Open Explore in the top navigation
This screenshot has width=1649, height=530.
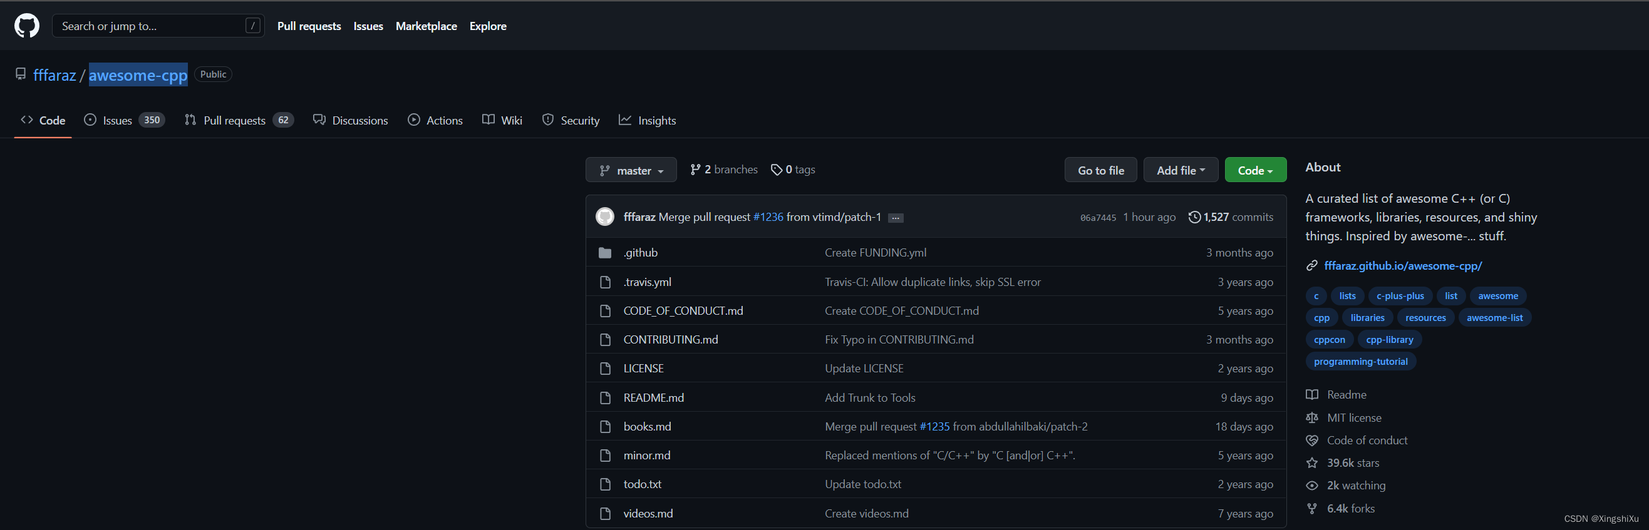[x=488, y=26]
